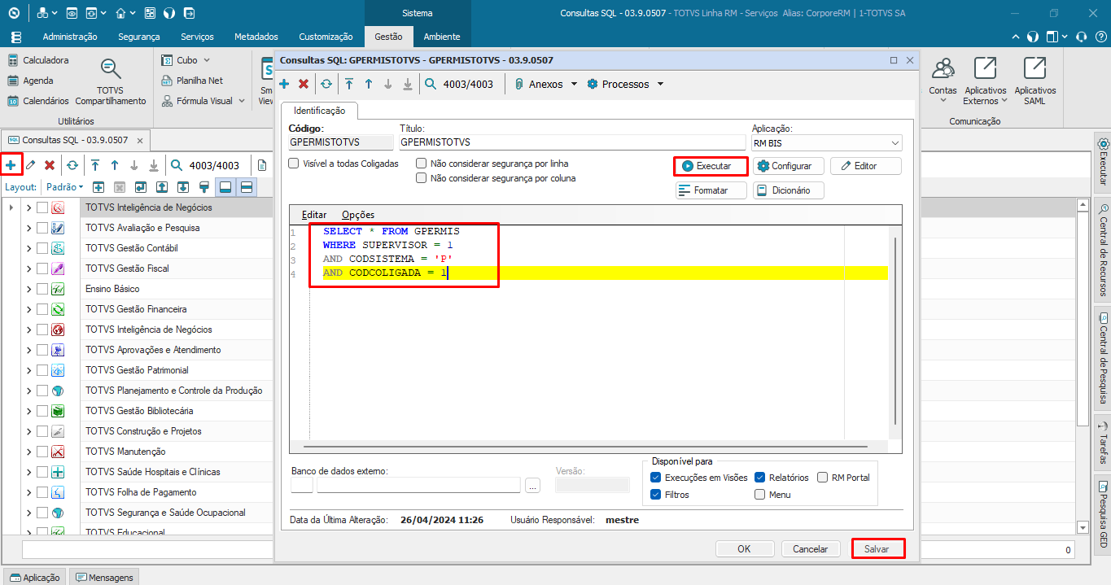Click the Executar button to run the query
The height and width of the screenshot is (585, 1111).
tap(711, 166)
